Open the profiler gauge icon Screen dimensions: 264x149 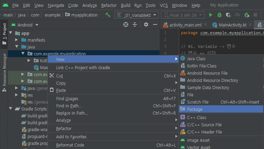pos(237,15)
